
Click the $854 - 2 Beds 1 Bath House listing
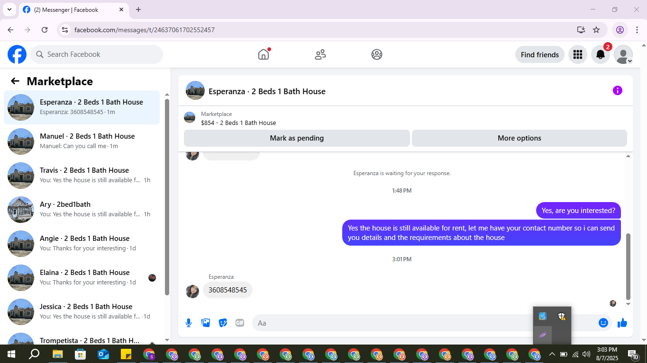pyautogui.click(x=238, y=123)
